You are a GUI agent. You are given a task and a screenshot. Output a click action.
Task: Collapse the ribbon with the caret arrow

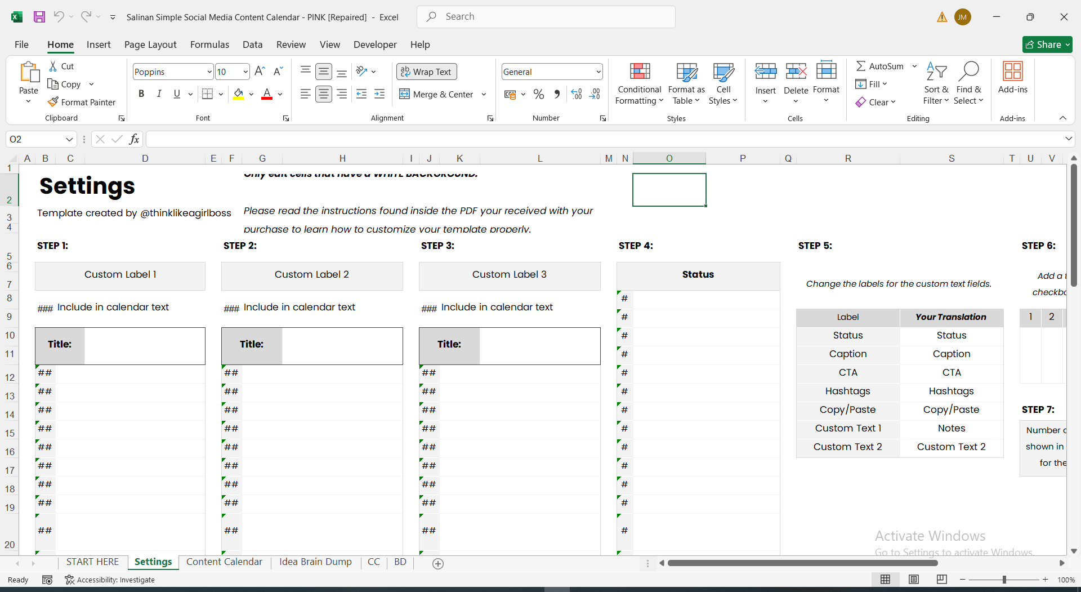pyautogui.click(x=1063, y=118)
